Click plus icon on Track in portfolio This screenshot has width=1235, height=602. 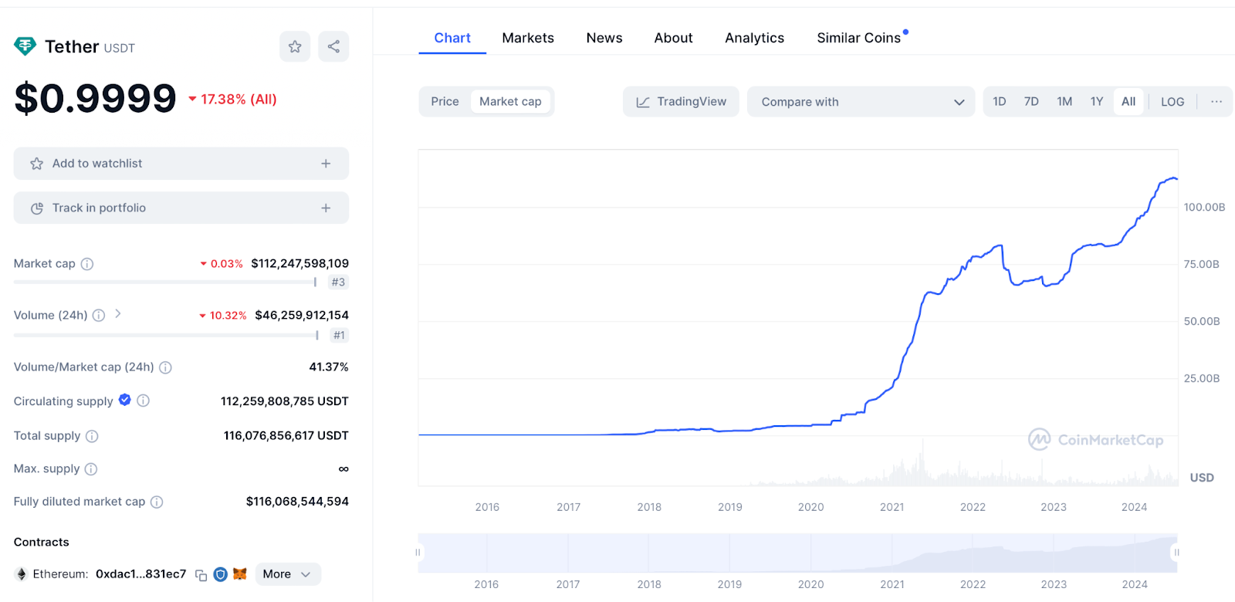326,208
